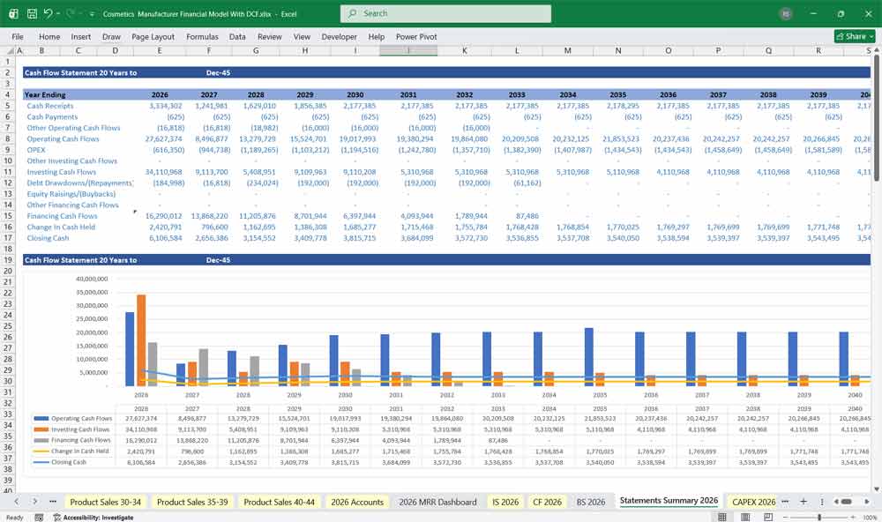Zoom in using the plus icon
The width and height of the screenshot is (882, 522).
(x=853, y=515)
